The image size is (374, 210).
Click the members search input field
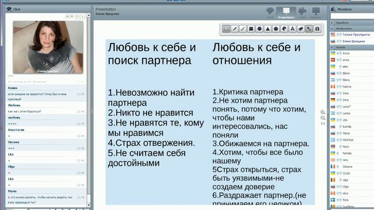(352, 16)
